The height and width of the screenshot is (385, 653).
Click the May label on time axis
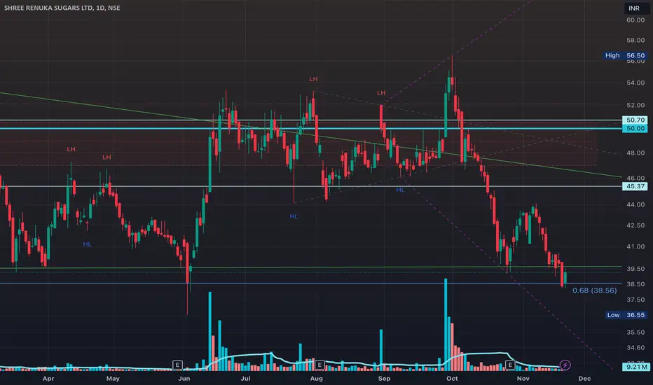113,378
